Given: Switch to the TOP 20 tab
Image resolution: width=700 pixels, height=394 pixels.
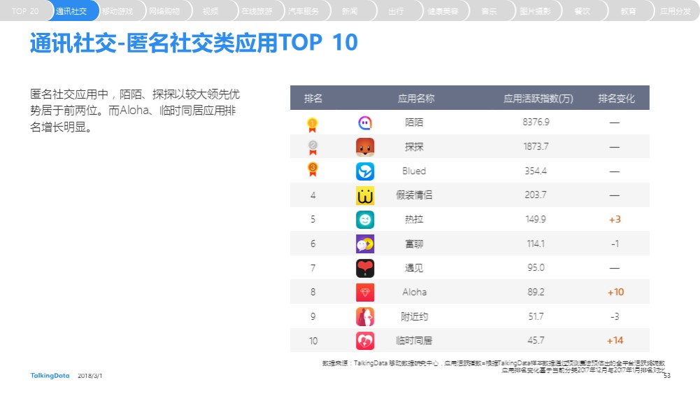Looking at the screenshot, I should point(25,10).
